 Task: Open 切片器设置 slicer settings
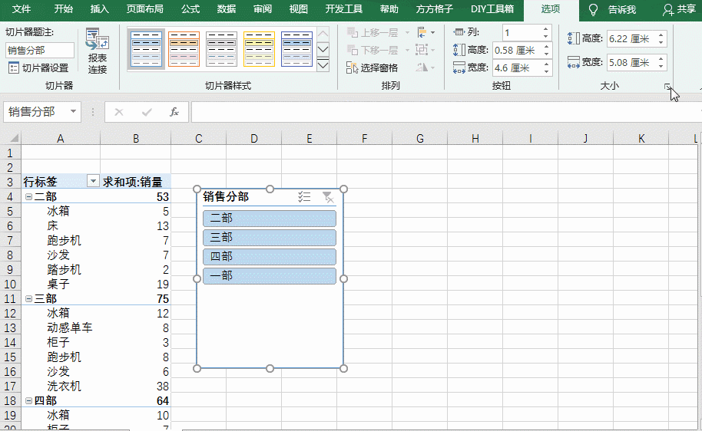(x=38, y=68)
